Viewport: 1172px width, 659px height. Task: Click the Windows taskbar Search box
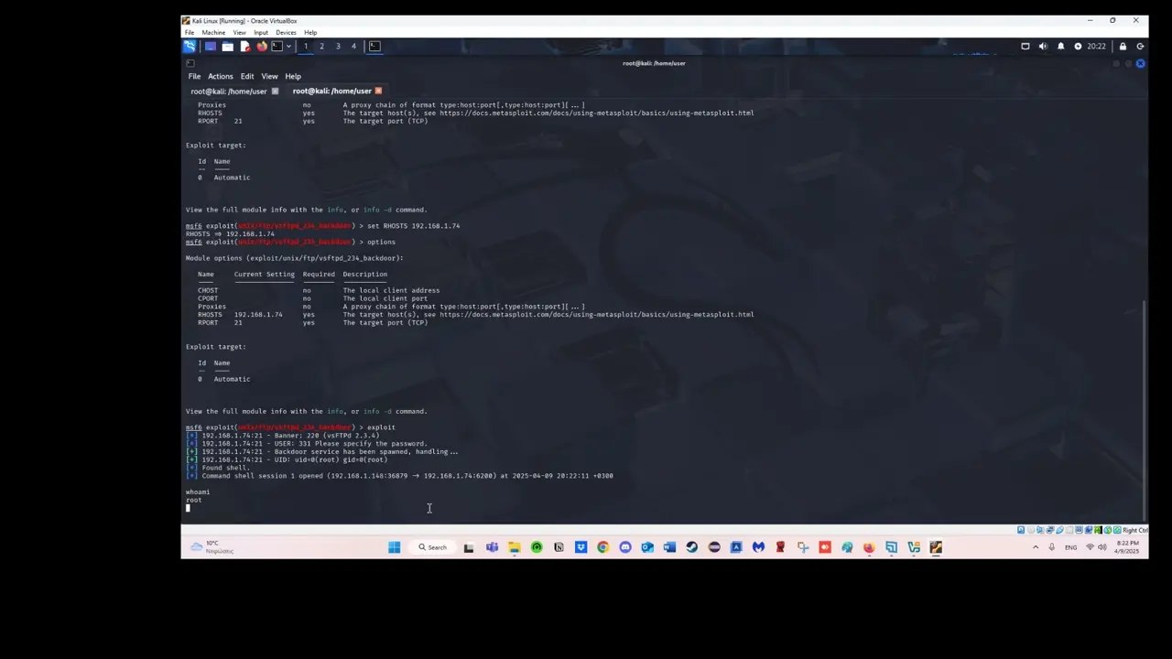433,547
